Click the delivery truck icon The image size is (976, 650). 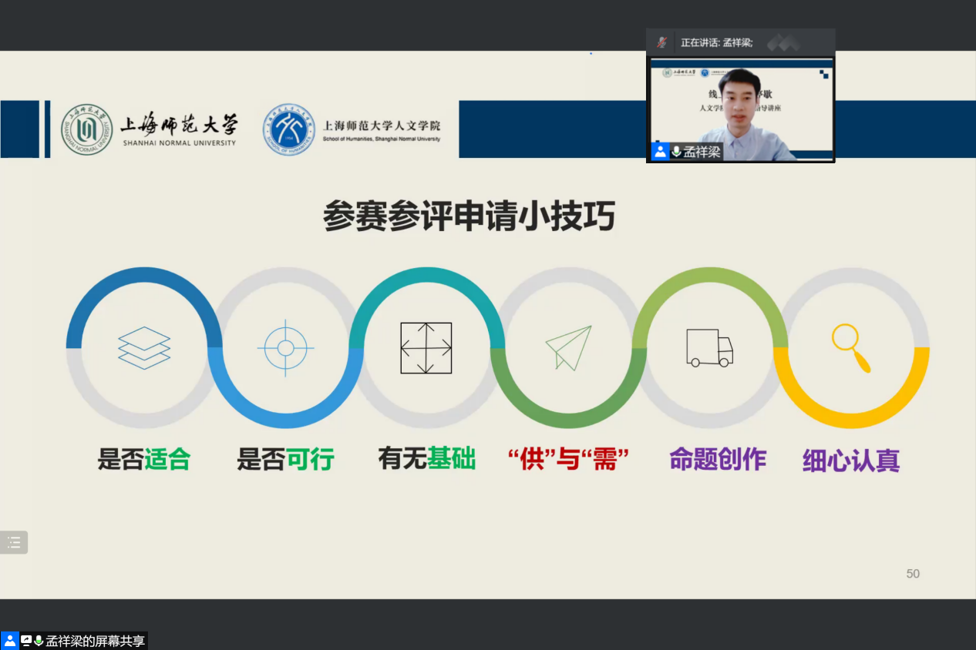[709, 348]
